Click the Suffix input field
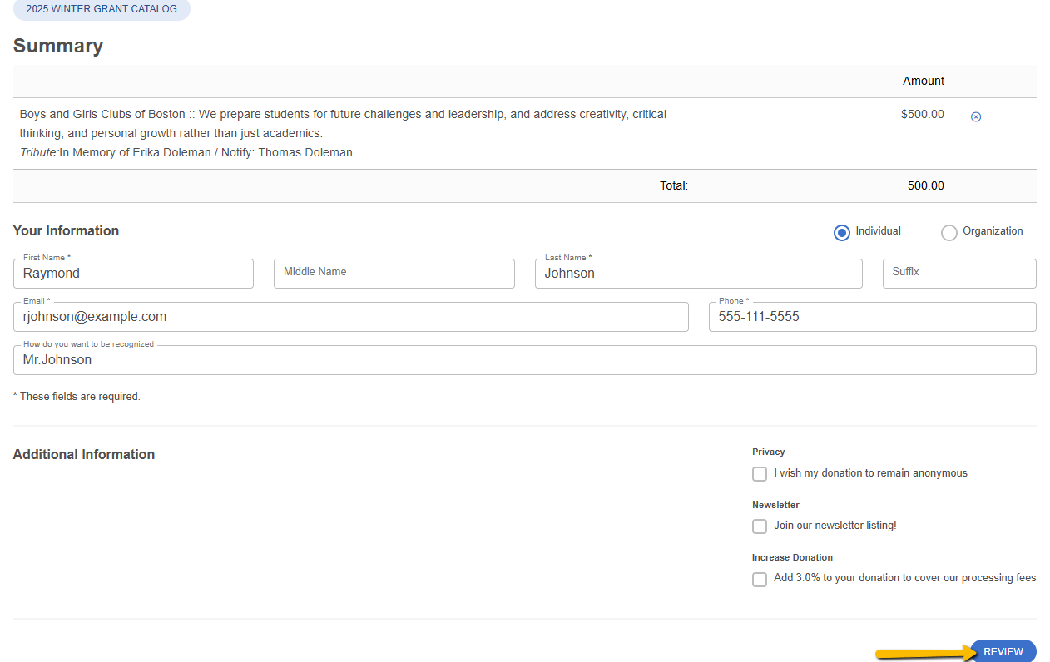 [x=959, y=274]
